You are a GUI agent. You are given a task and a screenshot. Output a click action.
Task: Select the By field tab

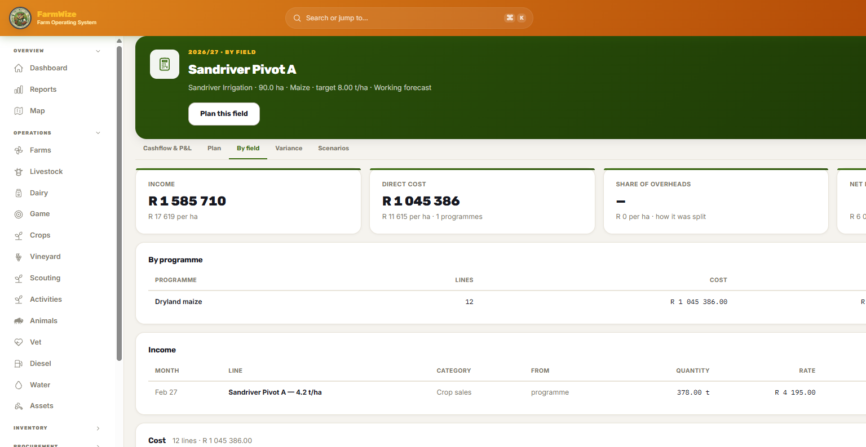coord(248,149)
